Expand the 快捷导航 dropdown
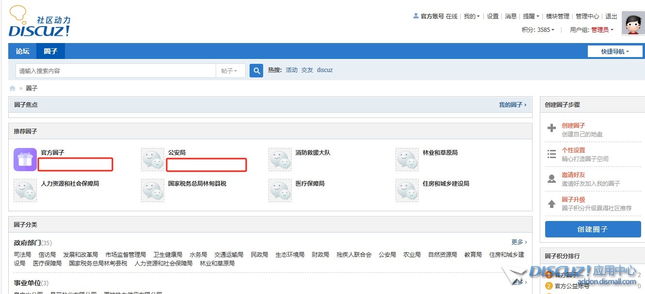This screenshot has height=294, width=645. [x=614, y=51]
